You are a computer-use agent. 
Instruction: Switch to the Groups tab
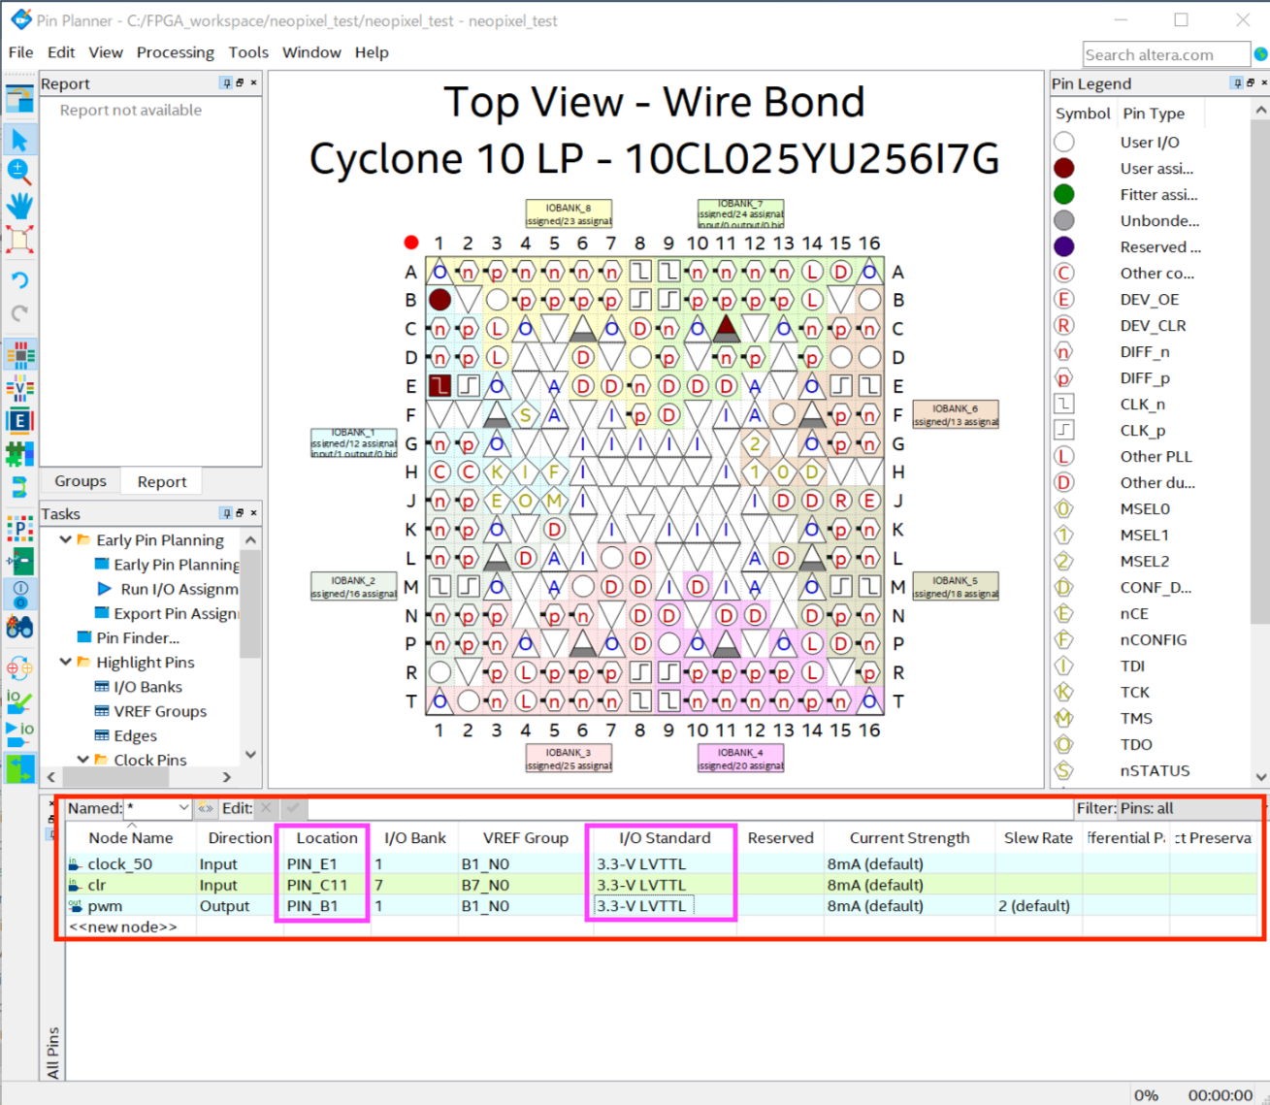pos(81,481)
